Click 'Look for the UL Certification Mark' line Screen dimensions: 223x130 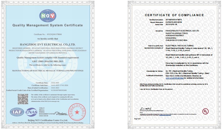tap(156, 89)
